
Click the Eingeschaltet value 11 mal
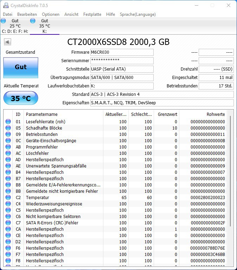coord(216,78)
